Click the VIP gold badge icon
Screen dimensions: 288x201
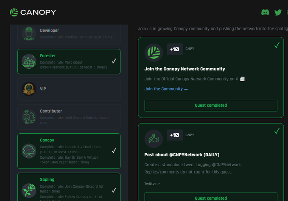[29, 89]
